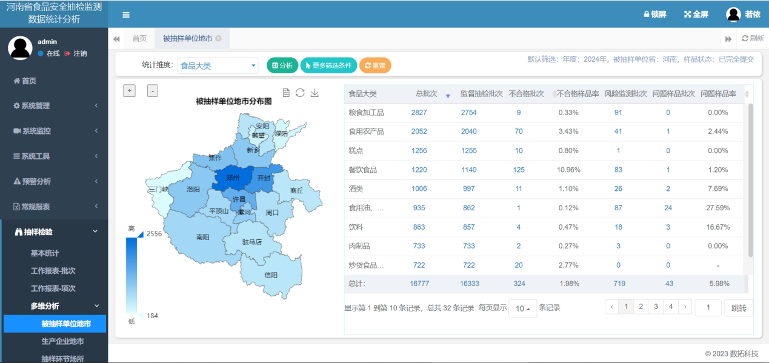Click the blue gradient legend bar
The image size is (769, 363).
pyautogui.click(x=131, y=275)
